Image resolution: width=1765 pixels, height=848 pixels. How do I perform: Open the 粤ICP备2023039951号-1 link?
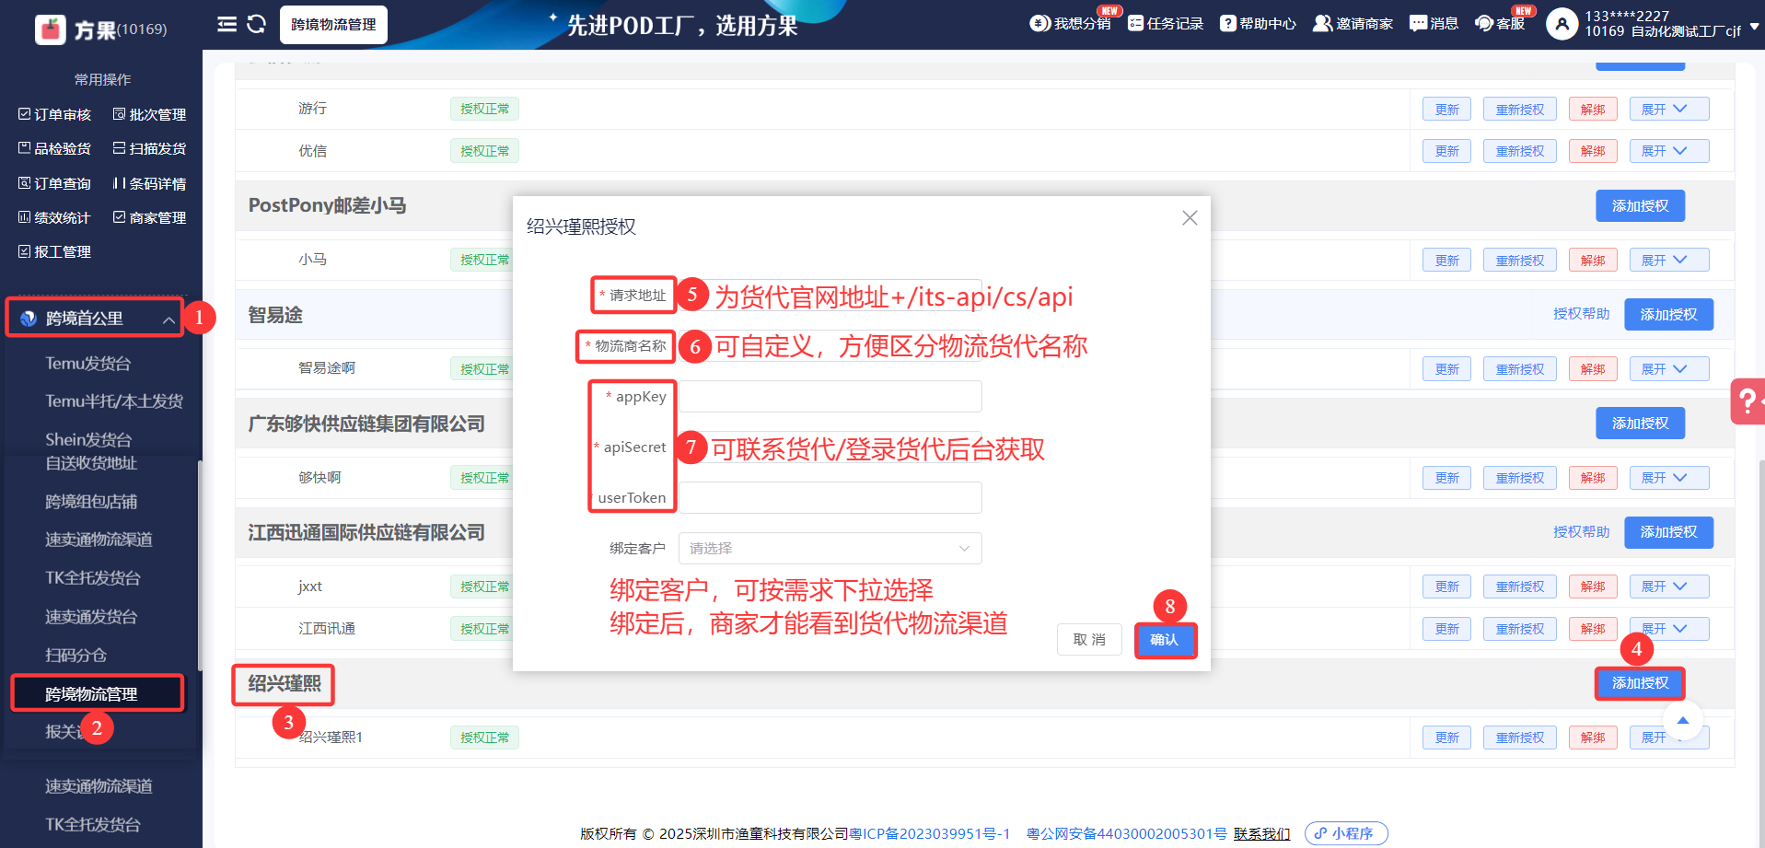click(x=929, y=833)
